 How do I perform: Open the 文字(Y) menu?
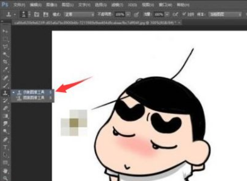[x=84, y=5]
